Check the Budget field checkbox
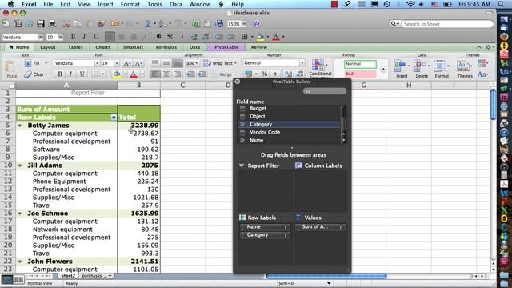Image resolution: width=512 pixels, height=288 pixels. [242, 109]
